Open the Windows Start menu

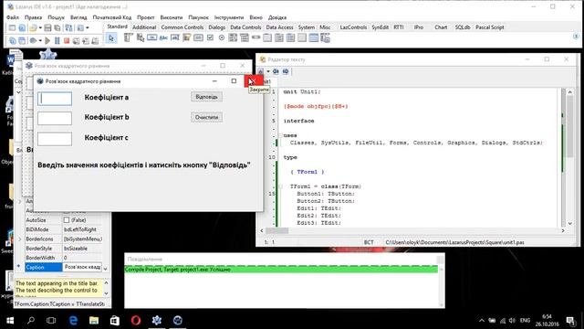click(10, 321)
